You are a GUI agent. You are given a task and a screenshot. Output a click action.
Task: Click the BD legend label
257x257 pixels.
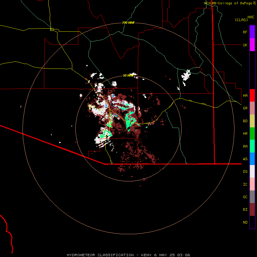[245, 121]
